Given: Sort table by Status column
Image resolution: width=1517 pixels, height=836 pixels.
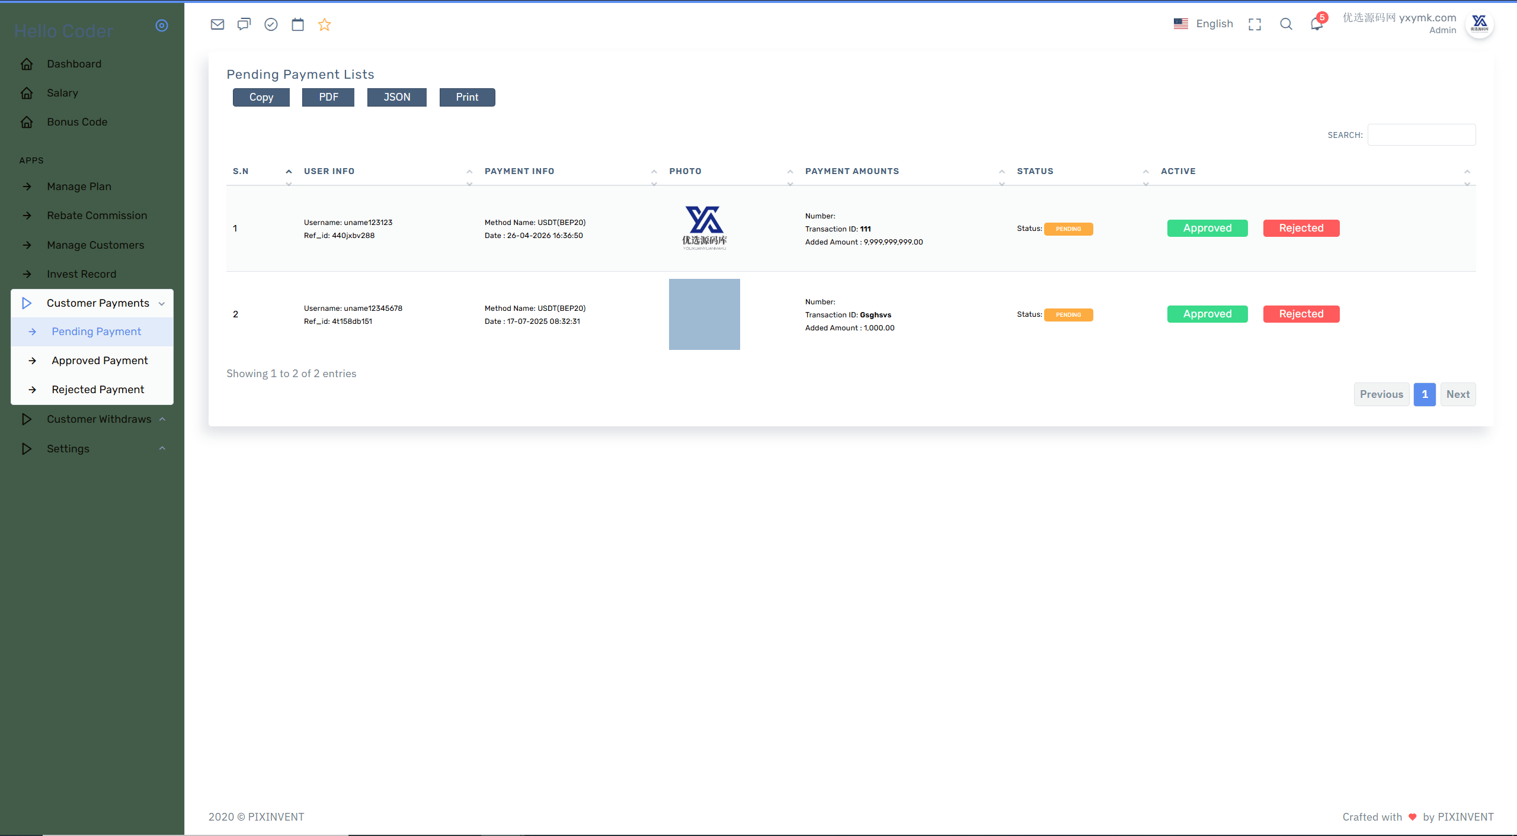Looking at the screenshot, I should [x=1083, y=171].
